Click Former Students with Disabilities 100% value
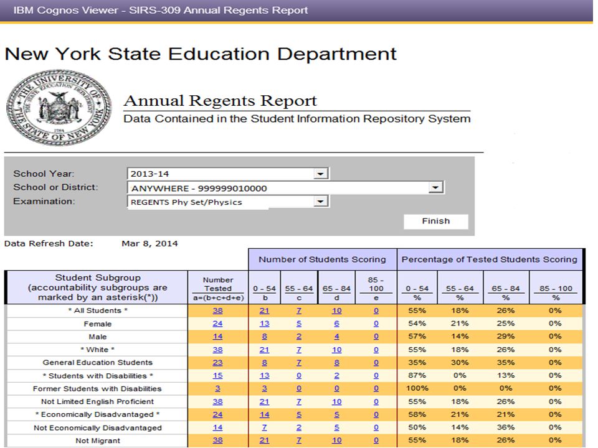 (417, 388)
